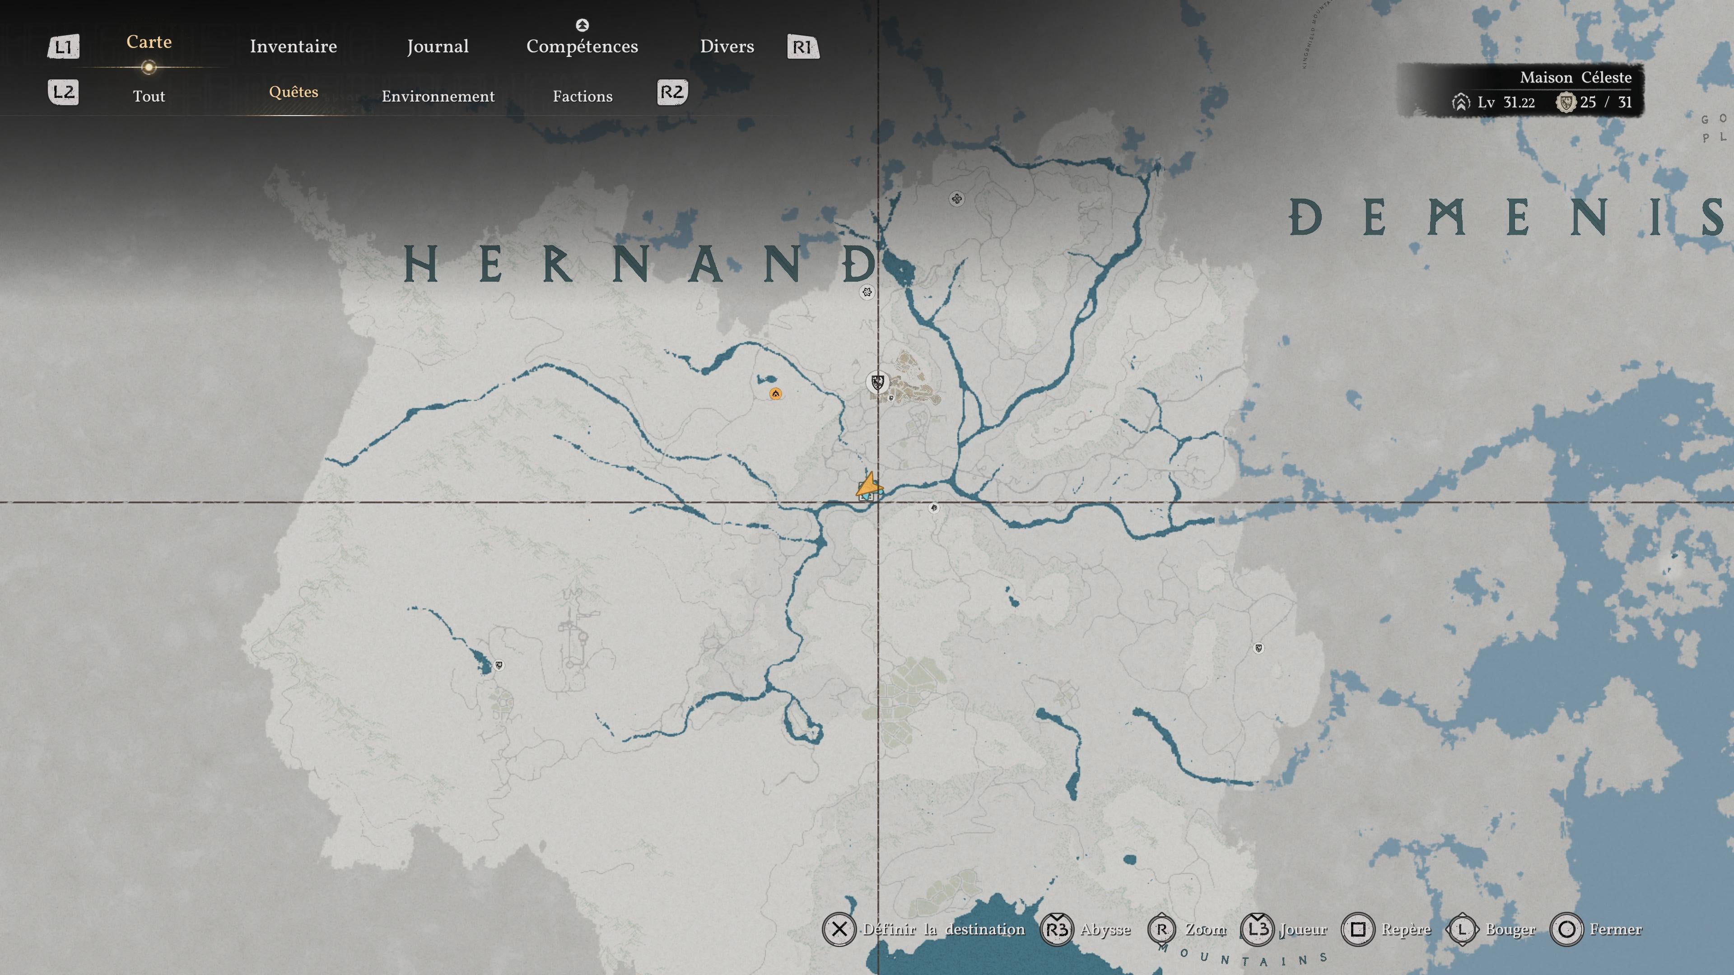Select the shield marker near the southwest lake
1734x975 pixels.
499,665
